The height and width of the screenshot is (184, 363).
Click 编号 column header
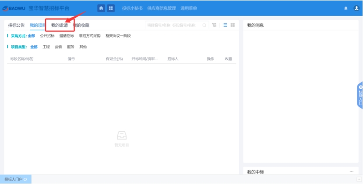click(71, 59)
